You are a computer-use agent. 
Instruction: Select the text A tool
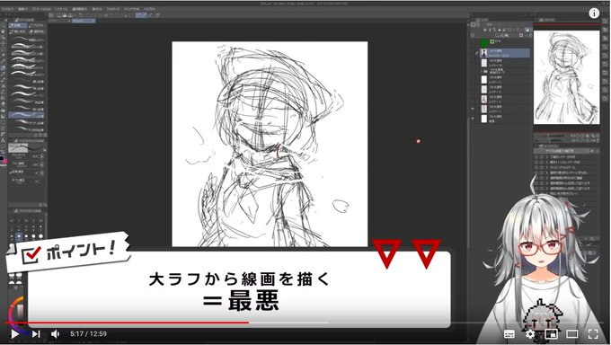(3, 140)
